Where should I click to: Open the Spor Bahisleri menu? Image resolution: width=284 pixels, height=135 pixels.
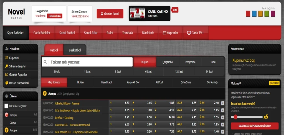click(x=16, y=33)
